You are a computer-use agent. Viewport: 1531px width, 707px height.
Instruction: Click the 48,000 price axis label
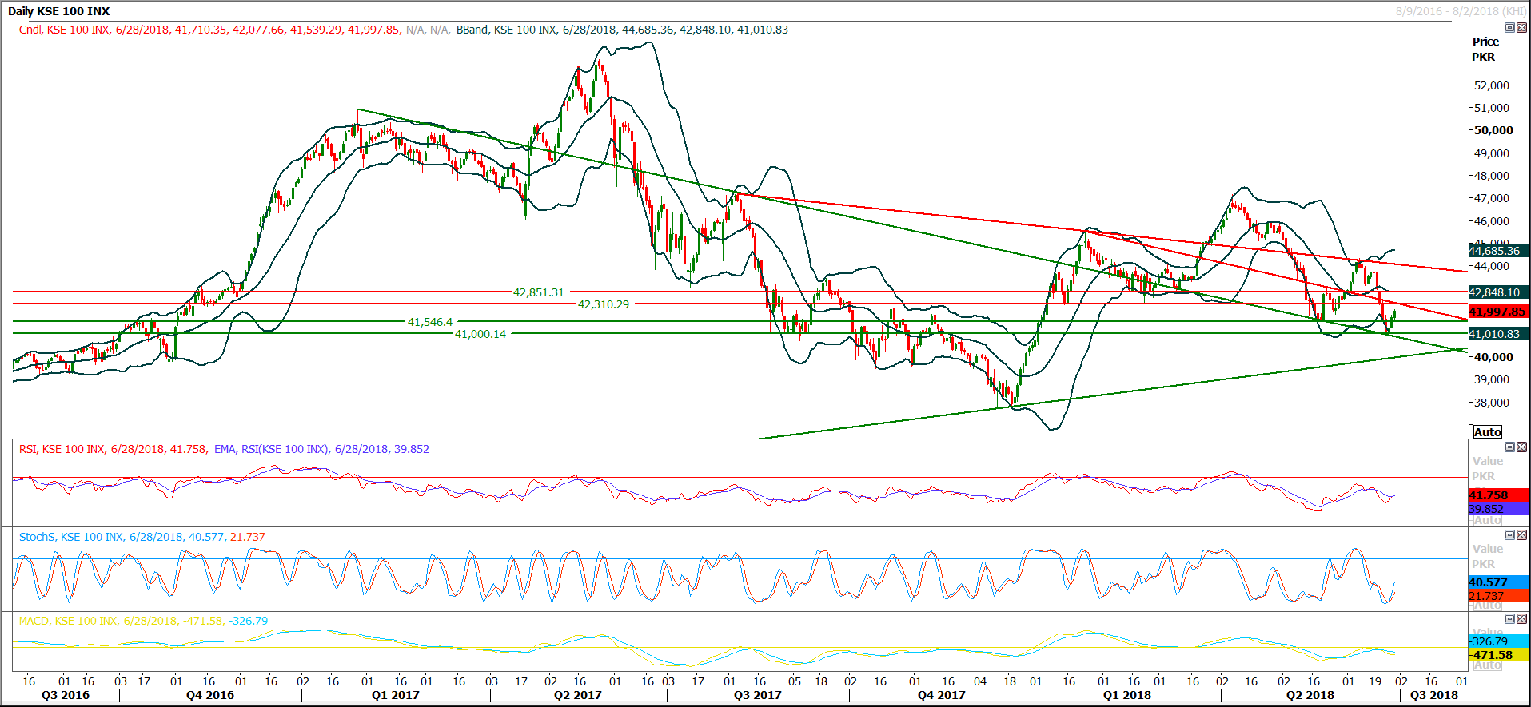(1492, 176)
